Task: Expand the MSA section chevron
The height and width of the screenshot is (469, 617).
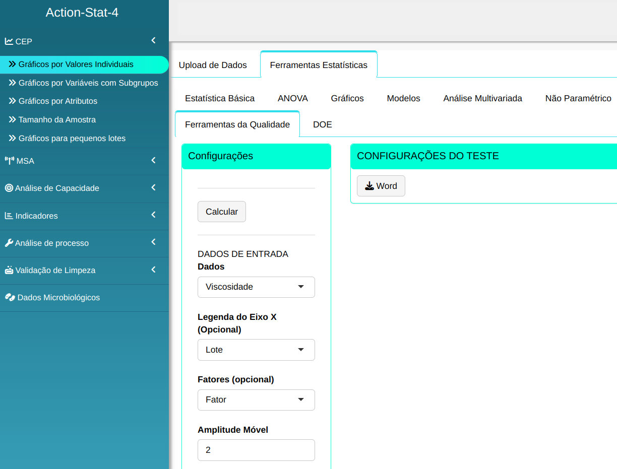Action: pyautogui.click(x=154, y=160)
